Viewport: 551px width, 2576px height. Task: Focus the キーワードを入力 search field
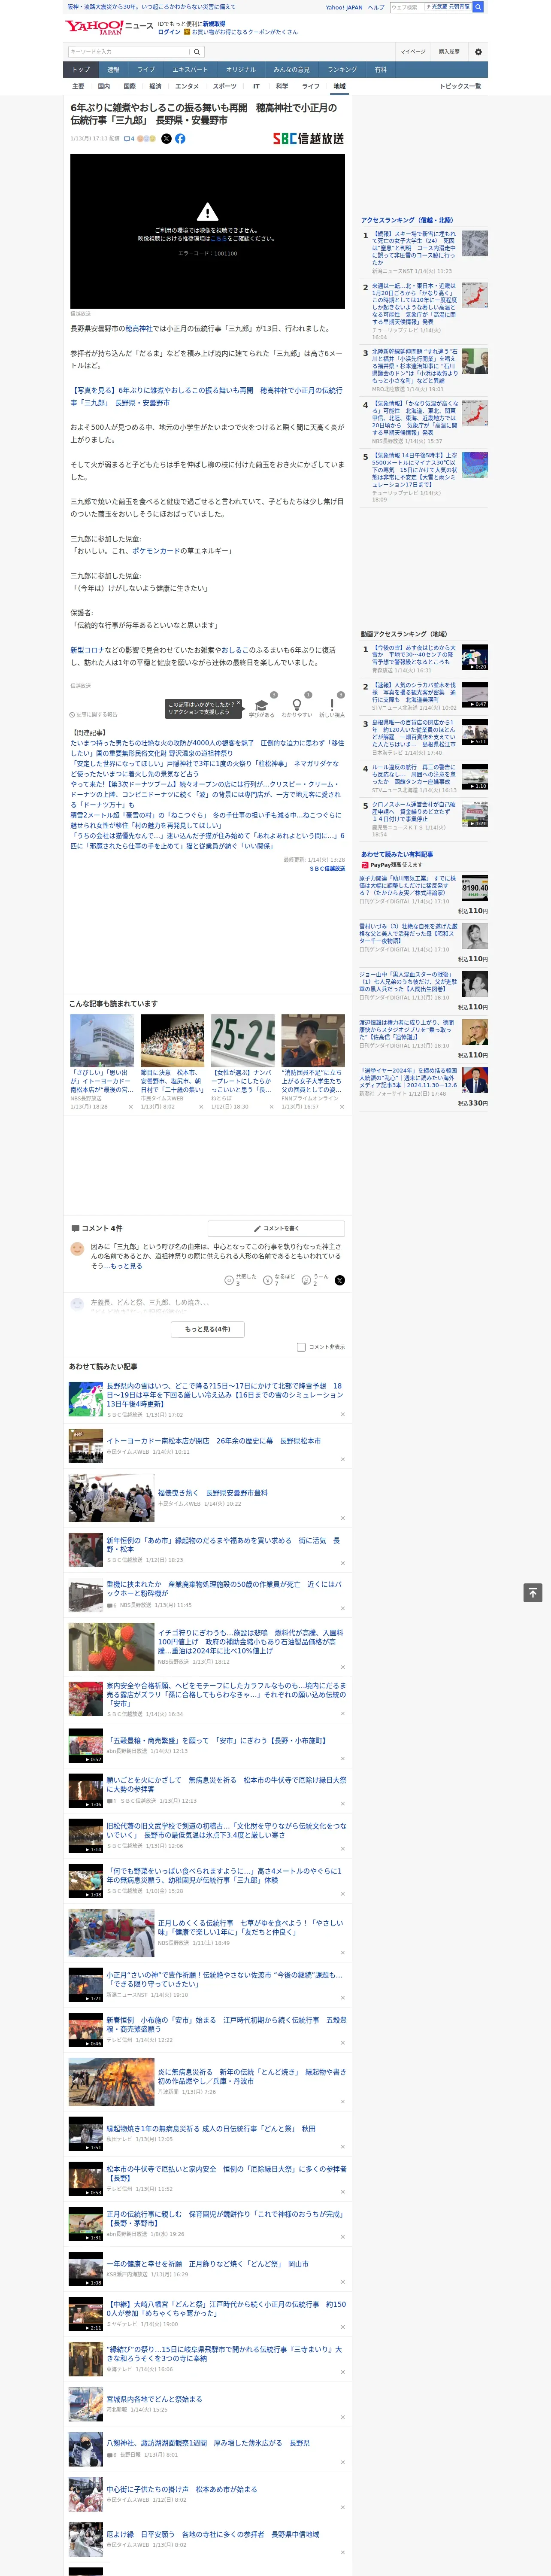[x=129, y=52]
